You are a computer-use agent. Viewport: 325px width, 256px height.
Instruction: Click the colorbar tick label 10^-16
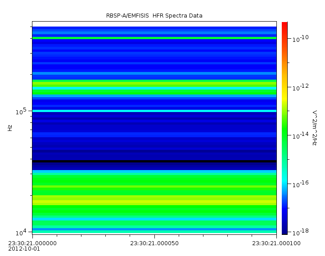pyautogui.click(x=301, y=184)
